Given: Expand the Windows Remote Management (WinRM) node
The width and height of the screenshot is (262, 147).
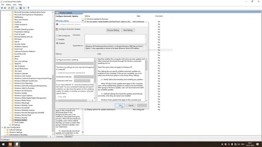Looking at the screenshot, I should [10, 113].
